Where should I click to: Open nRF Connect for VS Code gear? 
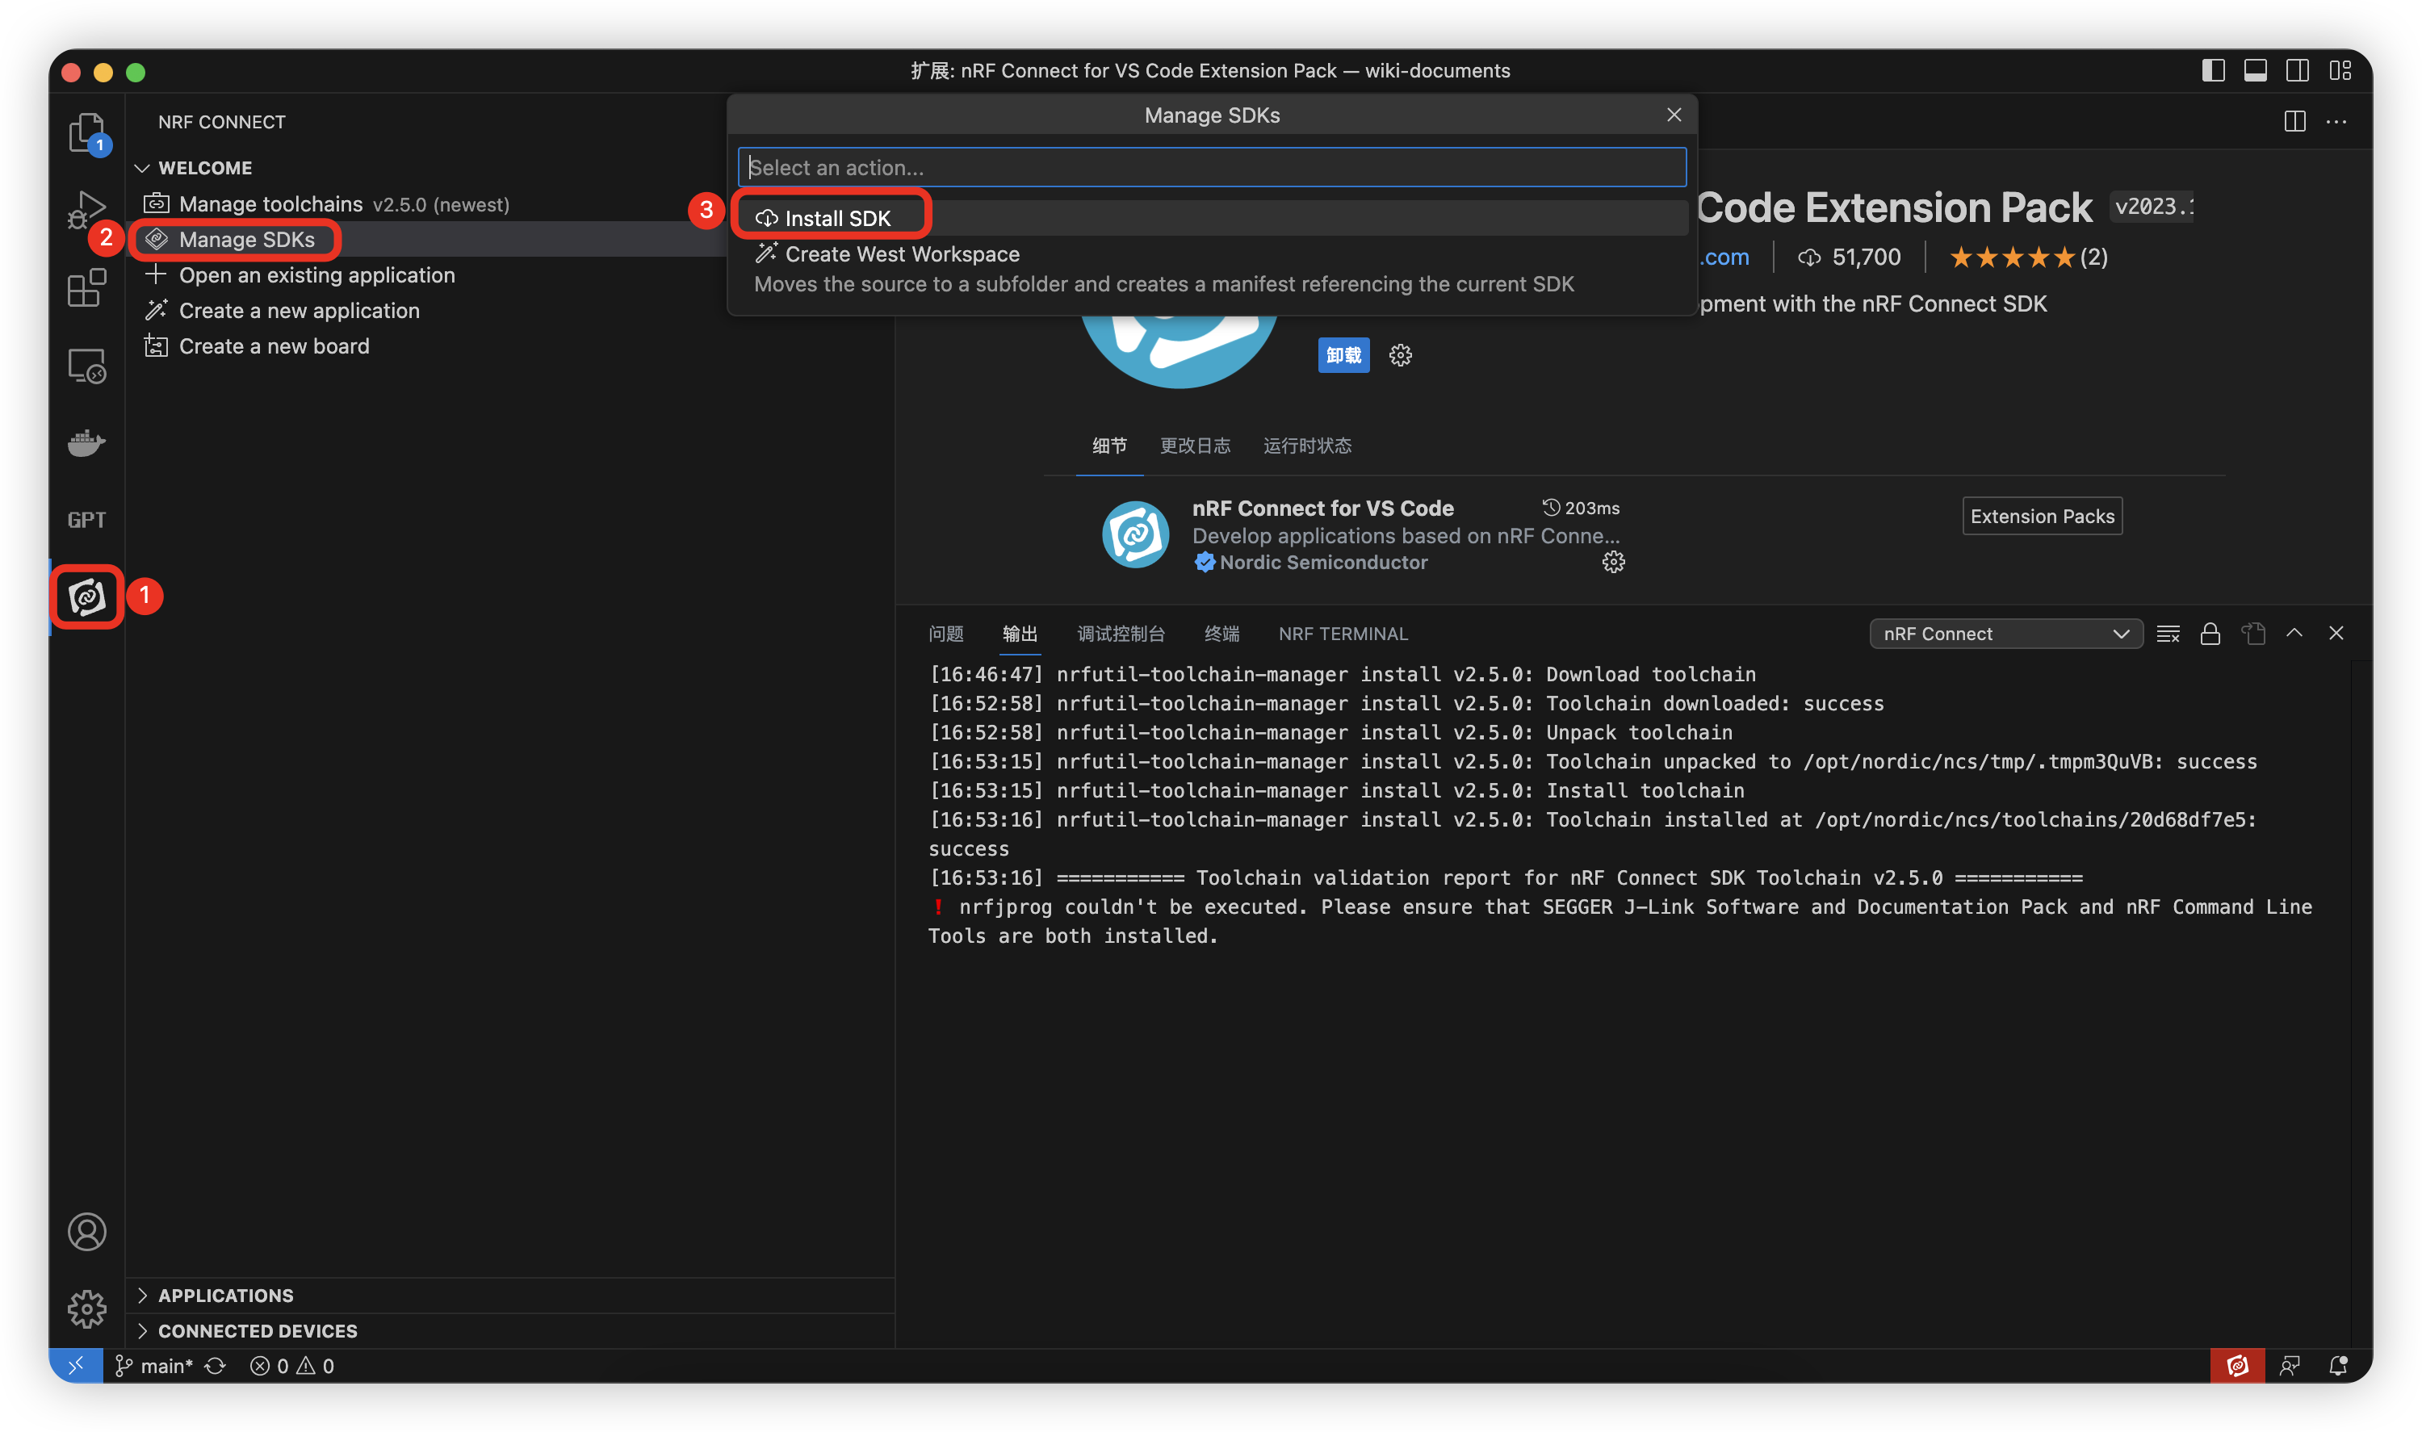(1613, 563)
